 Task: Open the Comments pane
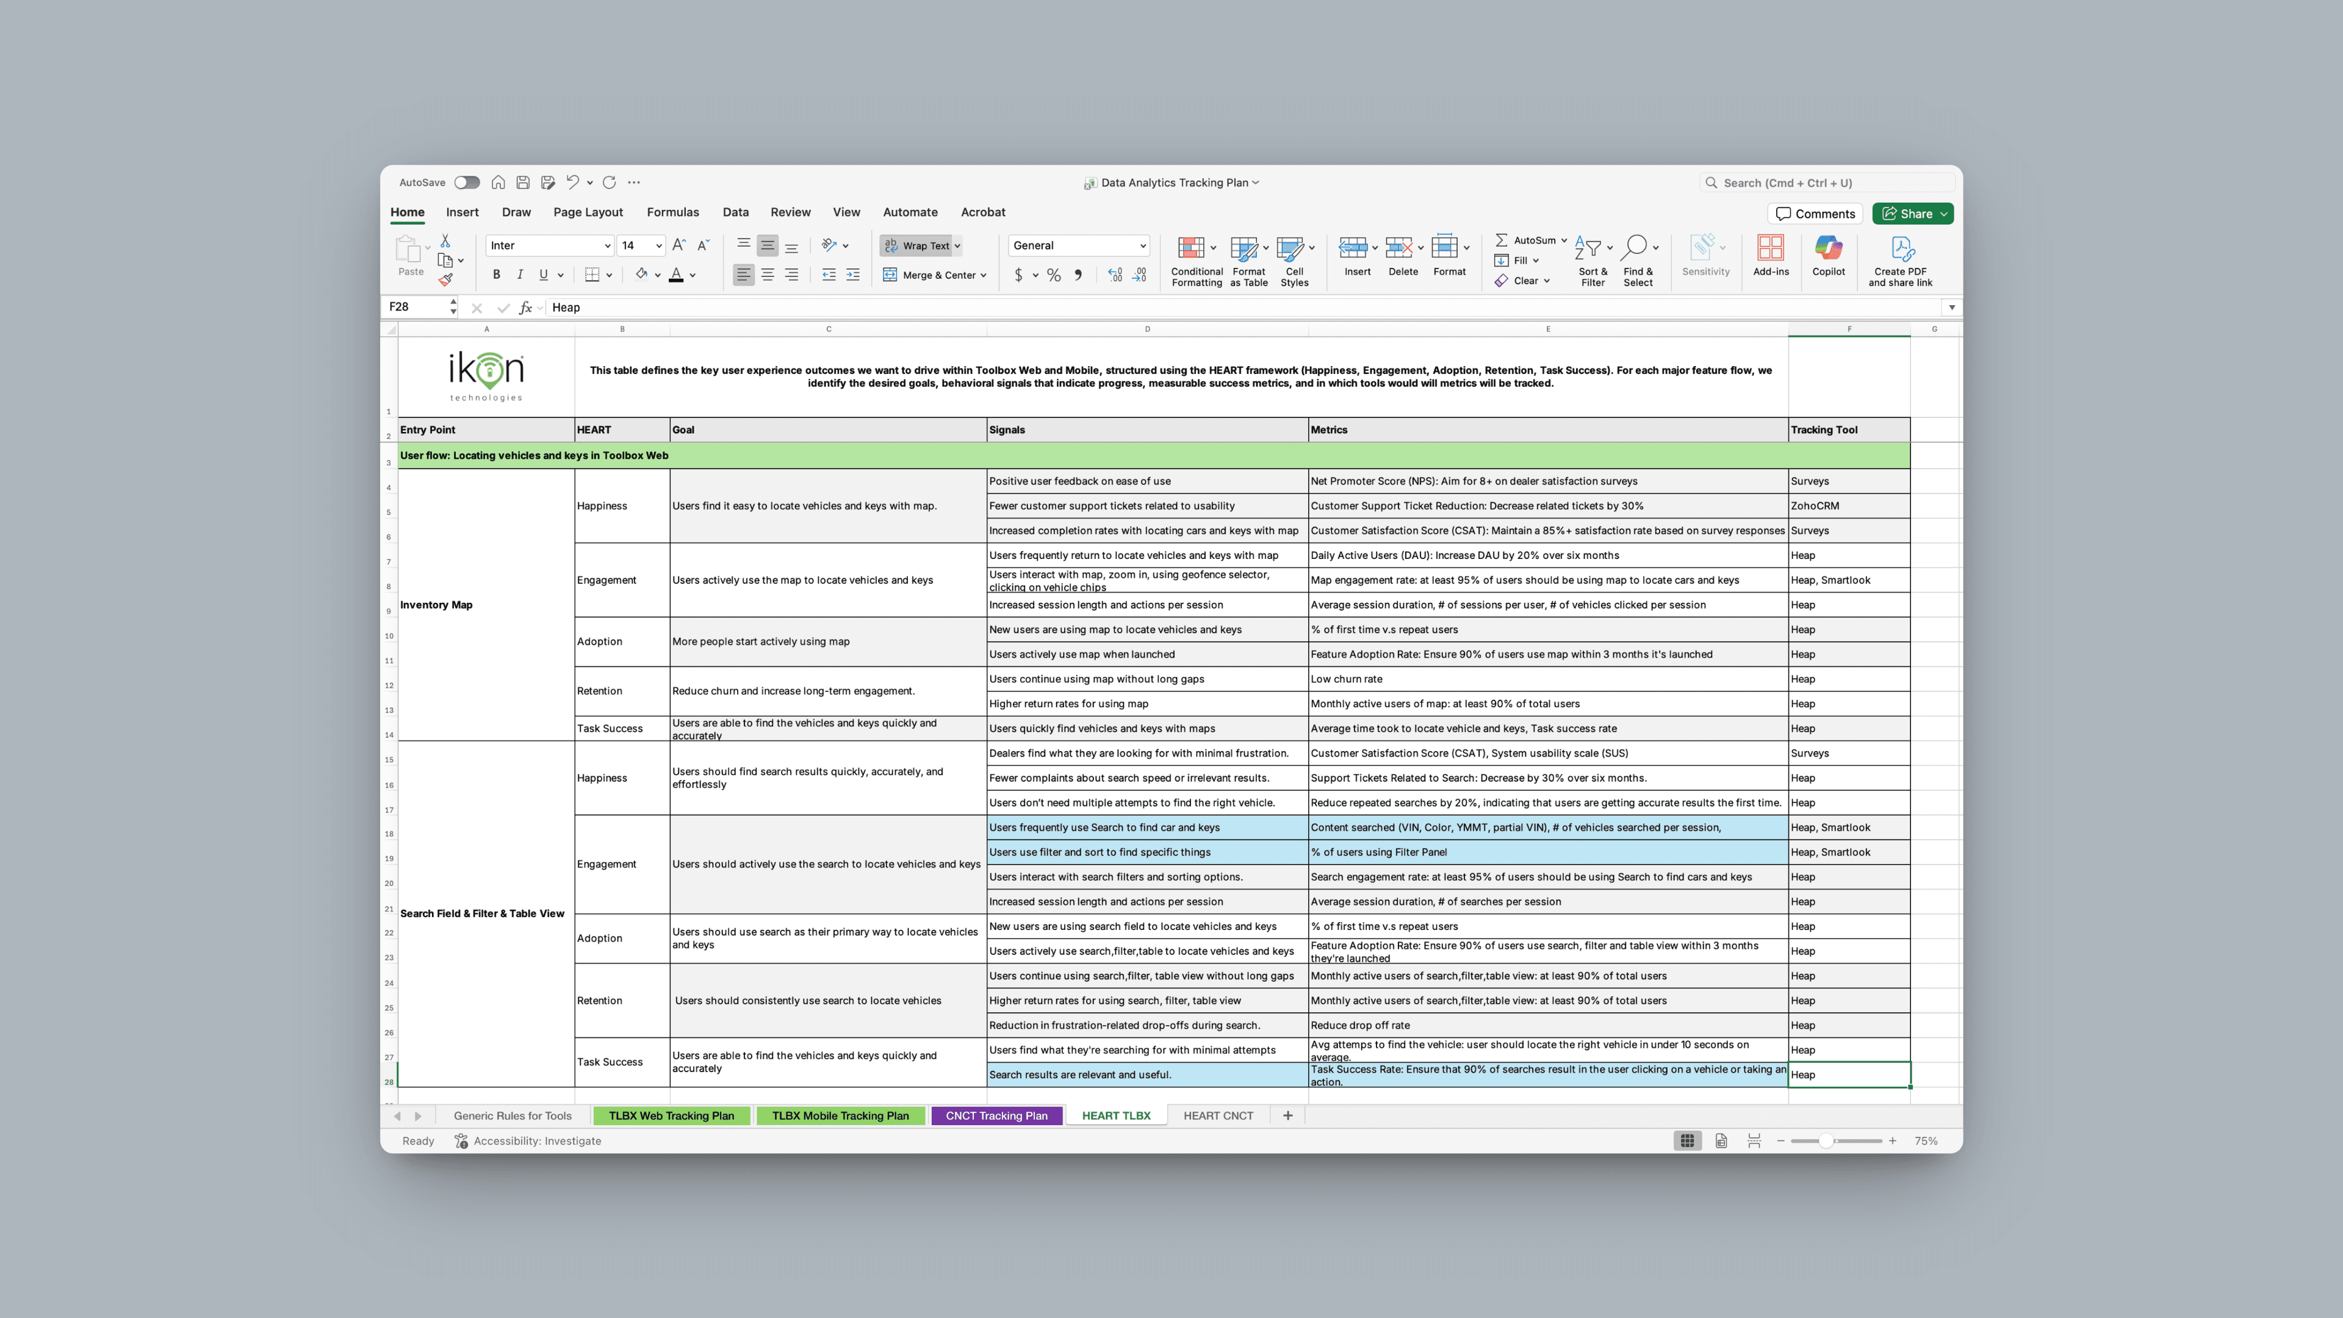tap(1815, 214)
